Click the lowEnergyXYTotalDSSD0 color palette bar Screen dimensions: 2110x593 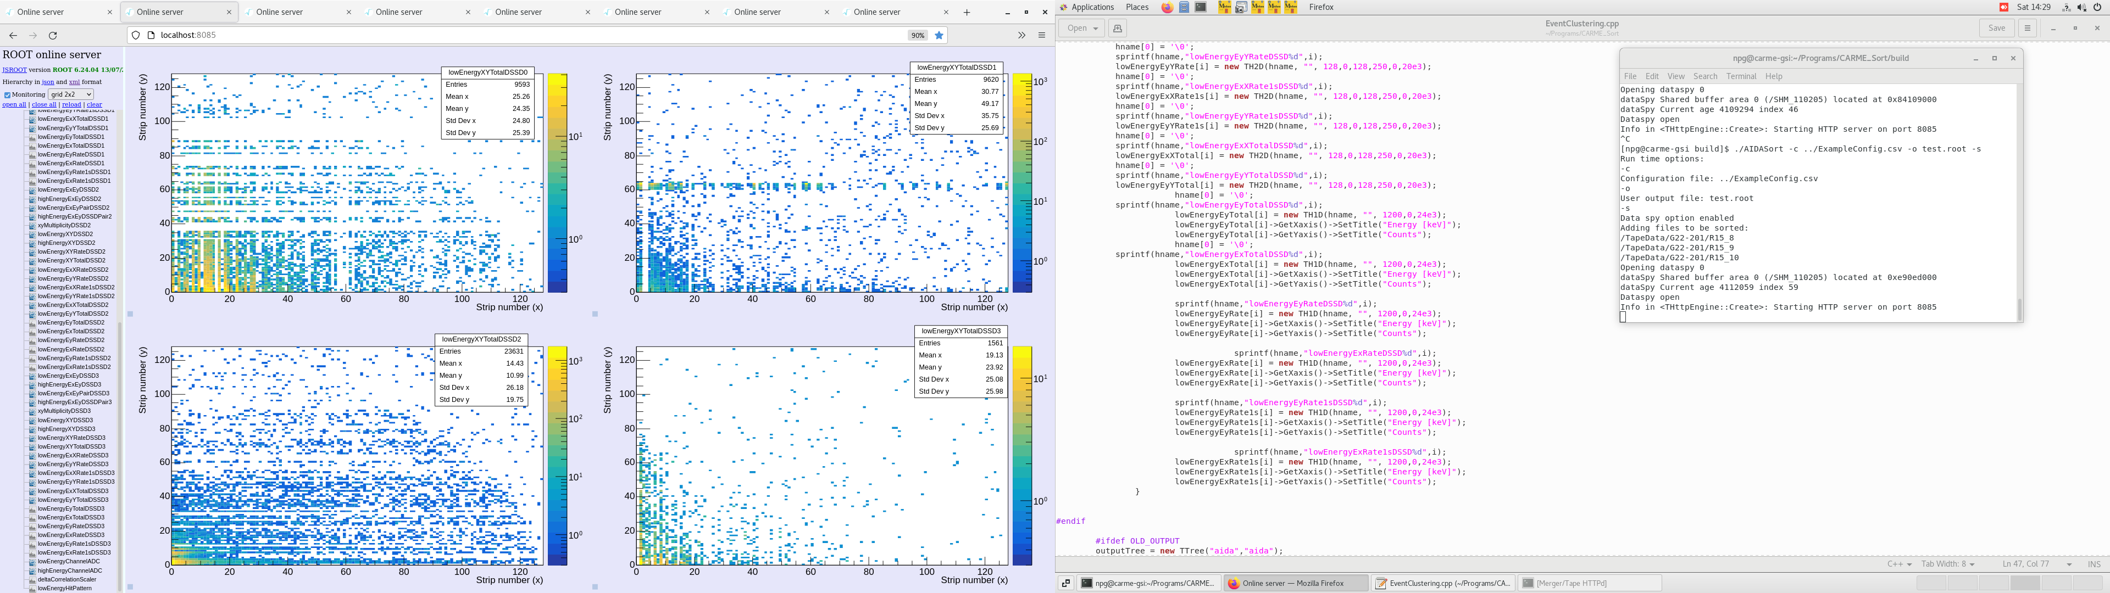[x=558, y=182]
